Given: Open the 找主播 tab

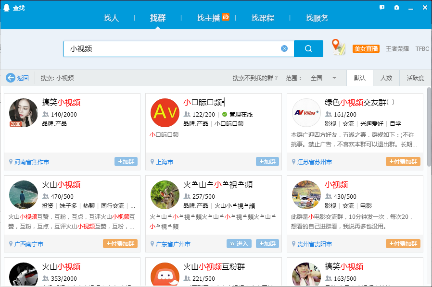Looking at the screenshot, I should coord(208,18).
